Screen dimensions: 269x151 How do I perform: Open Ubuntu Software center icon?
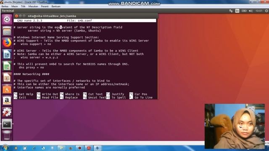pos(7,89)
